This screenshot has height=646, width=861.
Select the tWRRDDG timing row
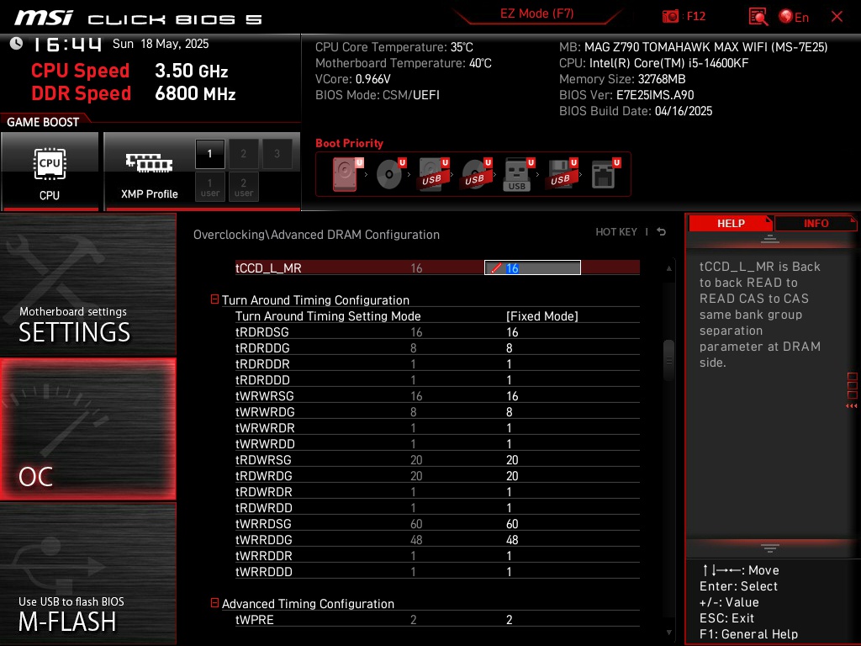[x=437, y=539]
